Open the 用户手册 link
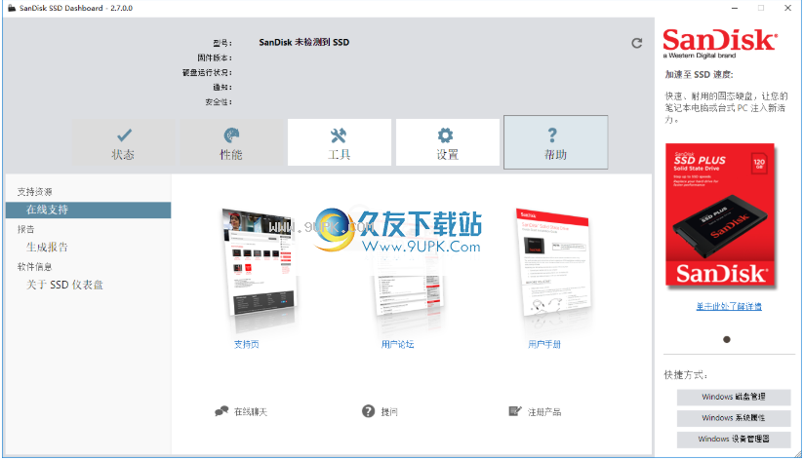The width and height of the screenshot is (803, 460). (x=544, y=344)
